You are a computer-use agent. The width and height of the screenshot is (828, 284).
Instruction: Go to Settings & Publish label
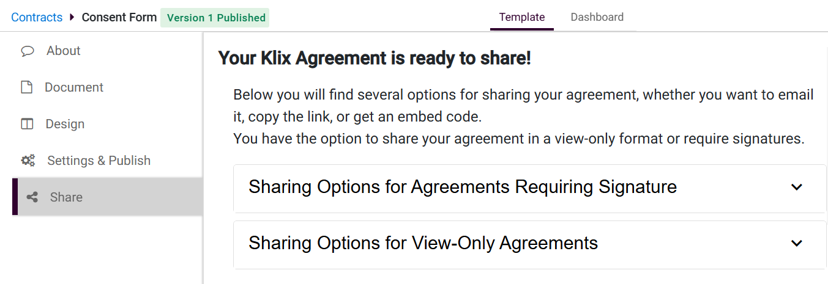coord(99,161)
